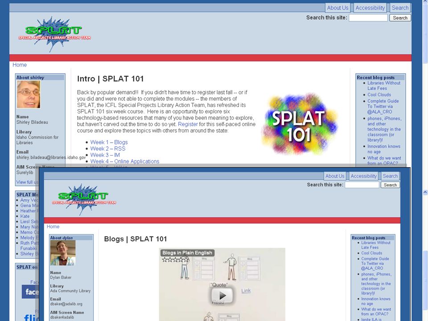This screenshot has width=428, height=321.
Task: Click the Blogs in Plain English video title
Action: pos(187,253)
